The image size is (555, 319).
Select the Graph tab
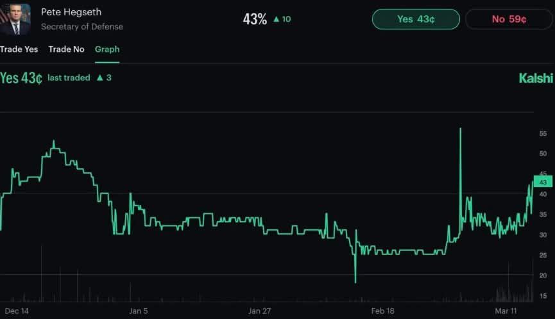tap(107, 49)
